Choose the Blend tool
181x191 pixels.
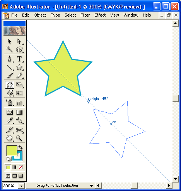[19, 120]
